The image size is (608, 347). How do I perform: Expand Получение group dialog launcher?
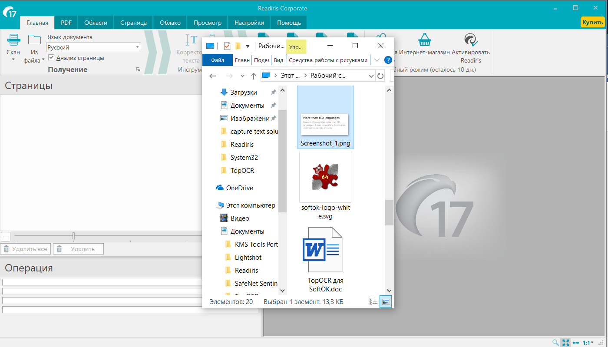click(138, 69)
